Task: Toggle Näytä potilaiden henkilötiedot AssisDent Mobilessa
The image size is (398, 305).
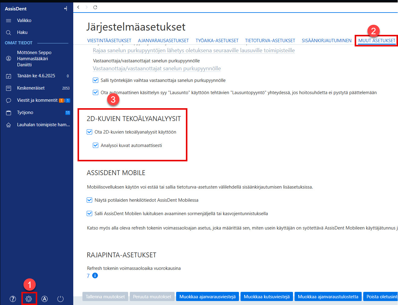Action: (89, 200)
